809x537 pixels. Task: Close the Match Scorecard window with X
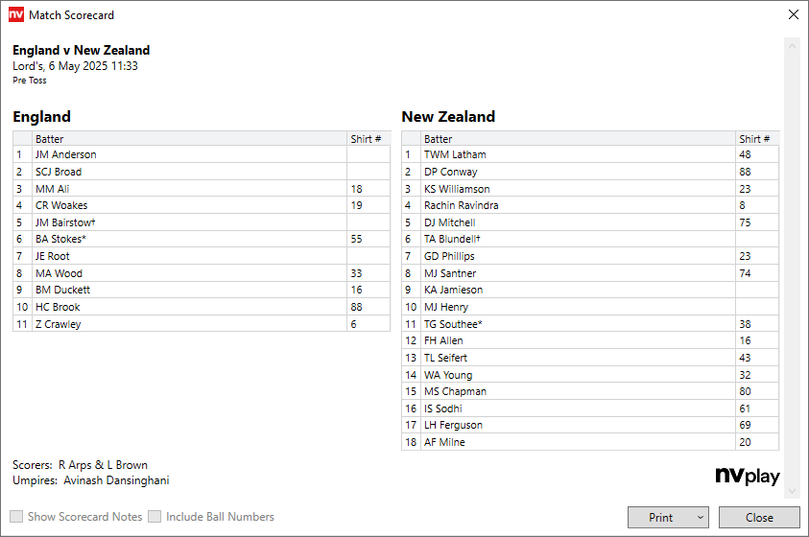tap(793, 15)
